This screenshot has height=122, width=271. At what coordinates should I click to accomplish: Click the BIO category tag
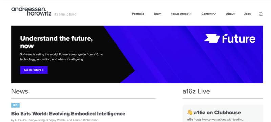[15, 105]
